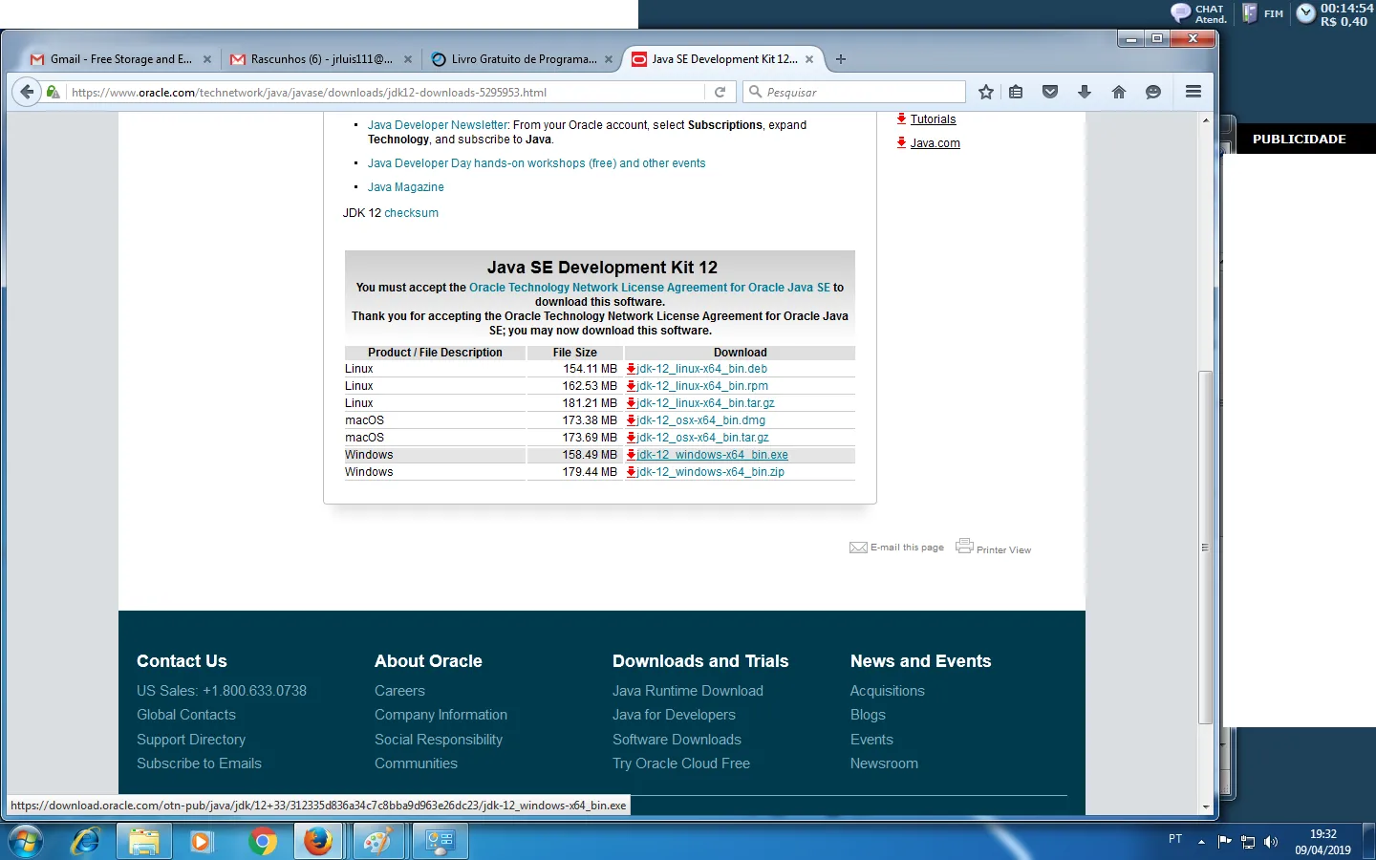Bookmark this page with the star icon

985,92
